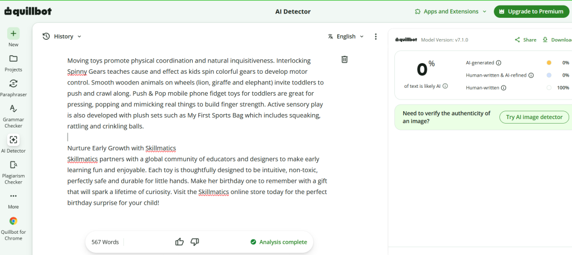Open the Plagiarism Checker tool
The height and width of the screenshot is (255, 572).
13,172
